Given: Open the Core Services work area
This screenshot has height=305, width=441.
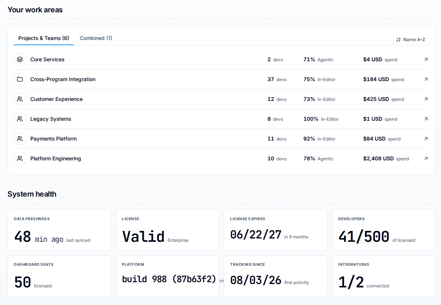Looking at the screenshot, I should [221, 59].
